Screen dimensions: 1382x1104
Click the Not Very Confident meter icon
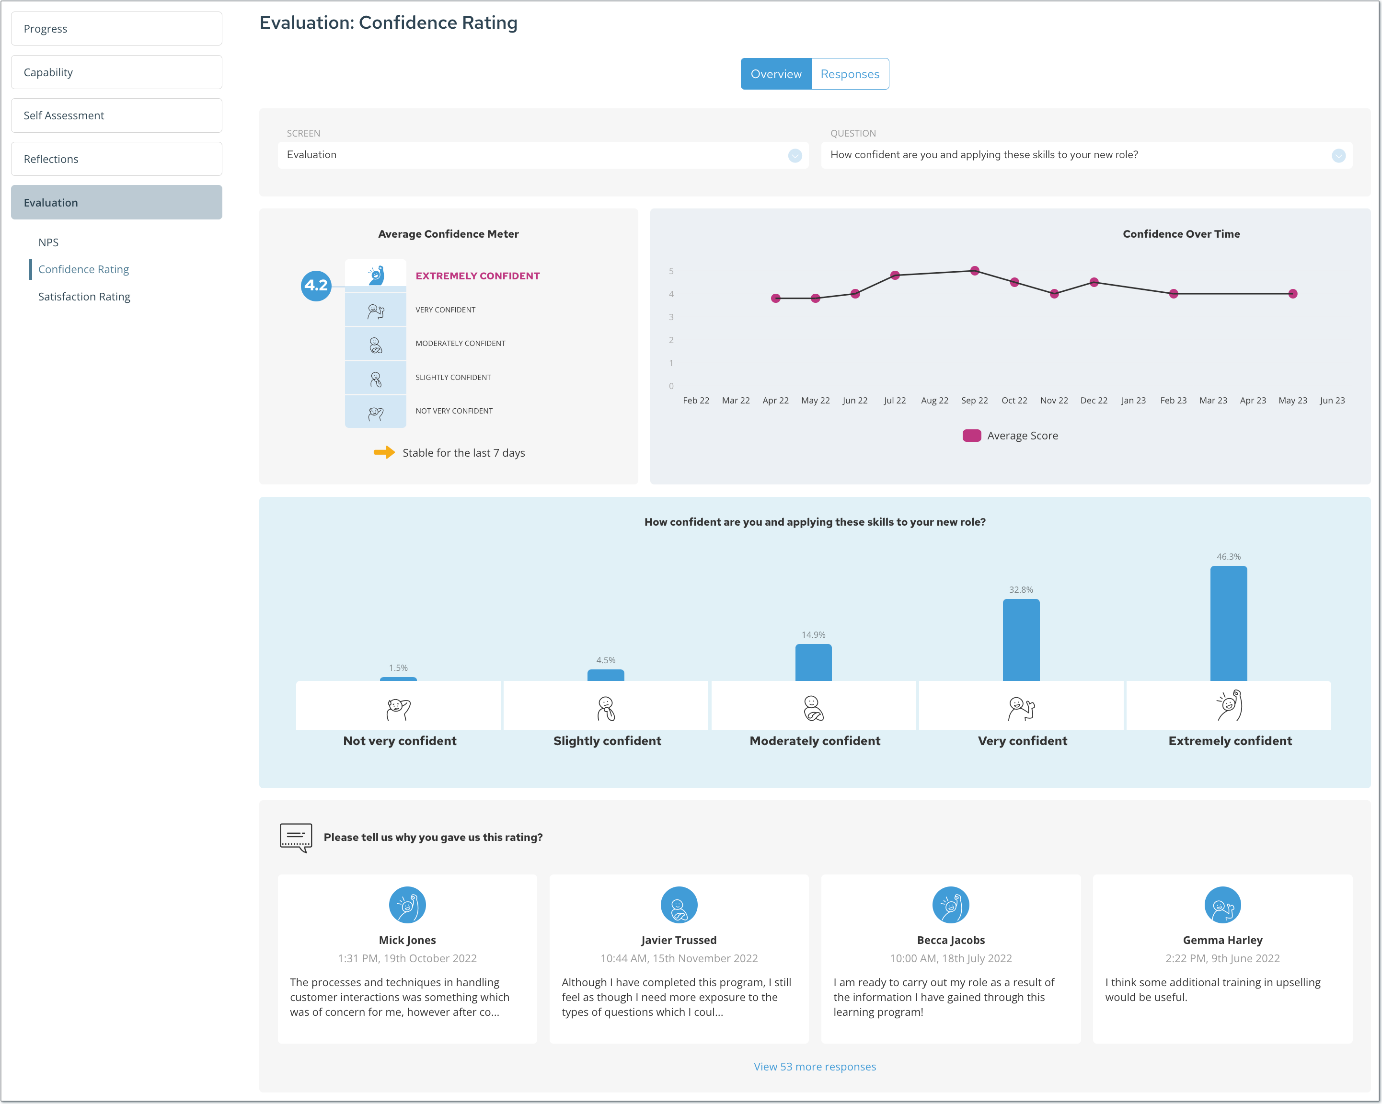[376, 414]
